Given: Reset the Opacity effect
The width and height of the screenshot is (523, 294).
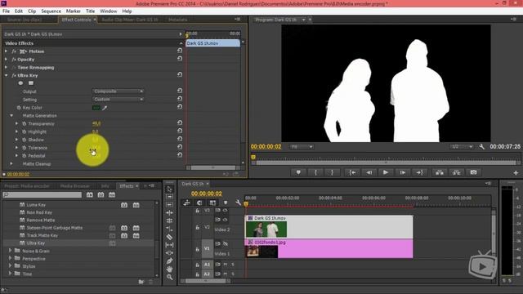Looking at the screenshot, I should point(180,59).
